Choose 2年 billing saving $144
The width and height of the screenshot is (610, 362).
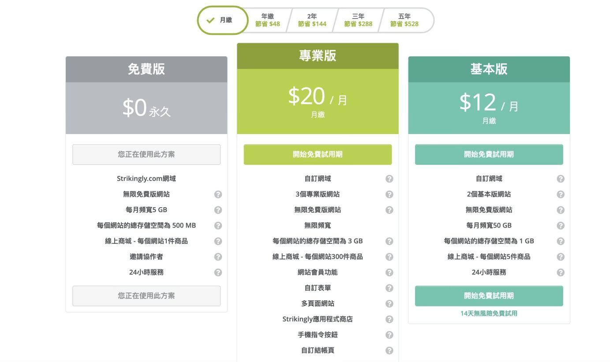point(312,20)
